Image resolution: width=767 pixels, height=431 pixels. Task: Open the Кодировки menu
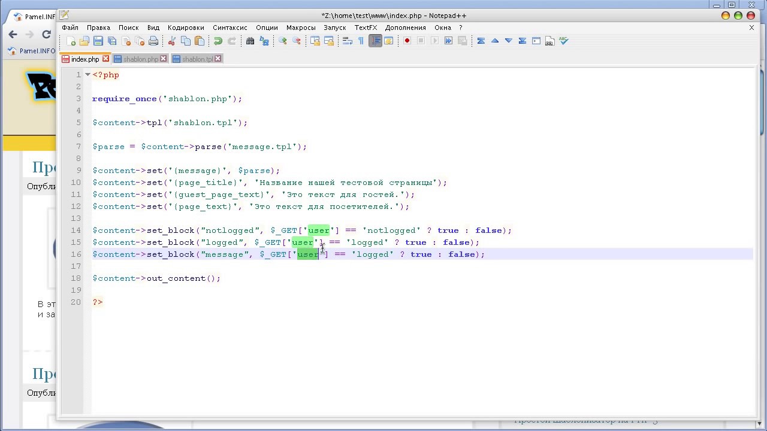point(186,28)
